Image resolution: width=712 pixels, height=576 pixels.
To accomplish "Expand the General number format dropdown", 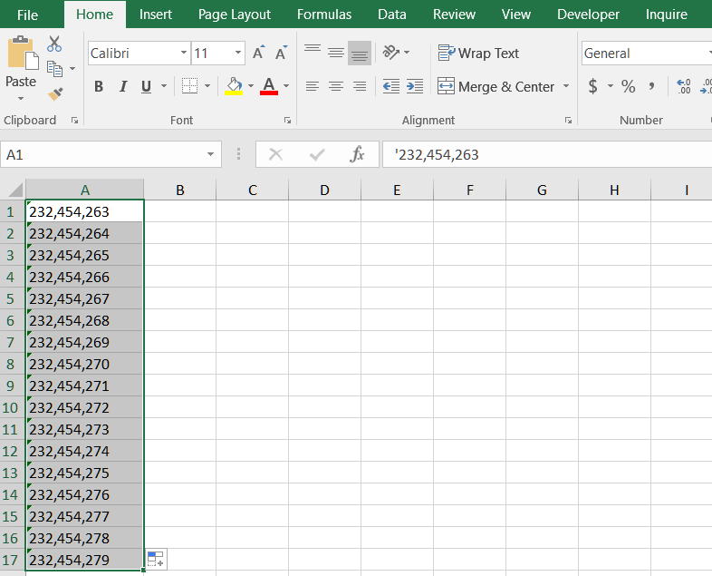I will click(x=707, y=54).
